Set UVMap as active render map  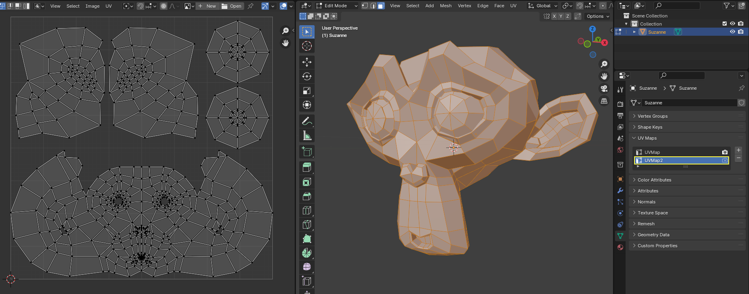[x=725, y=152]
